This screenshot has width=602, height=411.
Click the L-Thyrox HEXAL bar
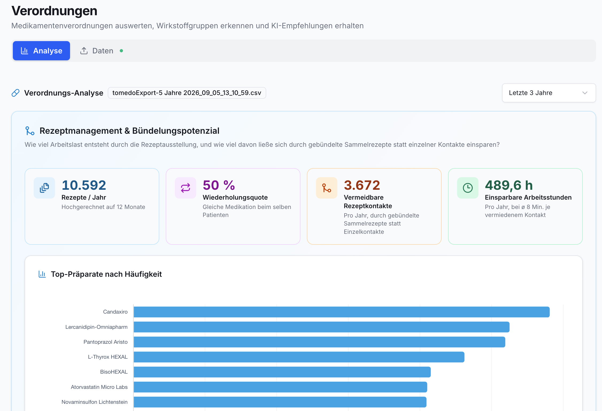click(x=299, y=357)
